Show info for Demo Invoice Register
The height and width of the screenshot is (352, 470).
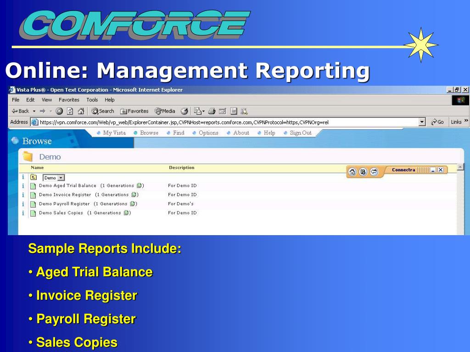pyautogui.click(x=23, y=195)
